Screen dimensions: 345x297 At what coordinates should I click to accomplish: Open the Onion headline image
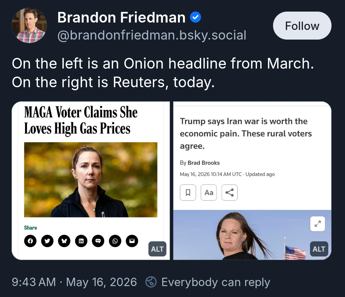coord(91,180)
